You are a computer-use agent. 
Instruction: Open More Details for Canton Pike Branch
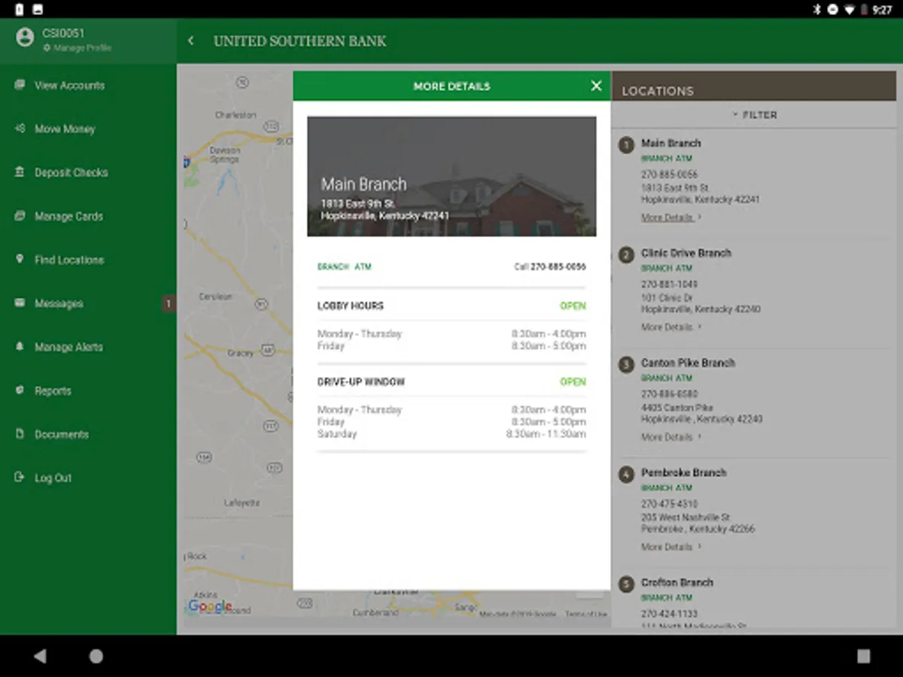coord(671,437)
